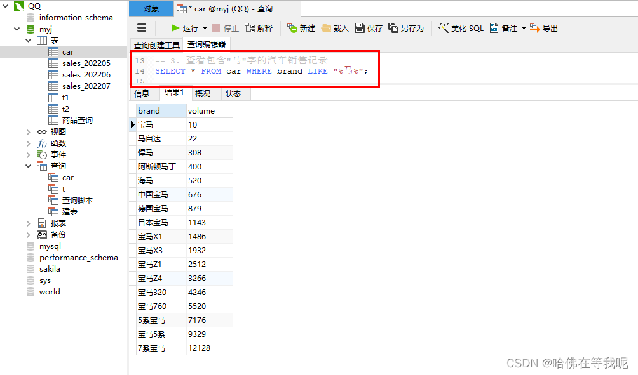The width and height of the screenshot is (638, 375).
Task: Select the 德国宝马 result cell
Action: pos(161,208)
